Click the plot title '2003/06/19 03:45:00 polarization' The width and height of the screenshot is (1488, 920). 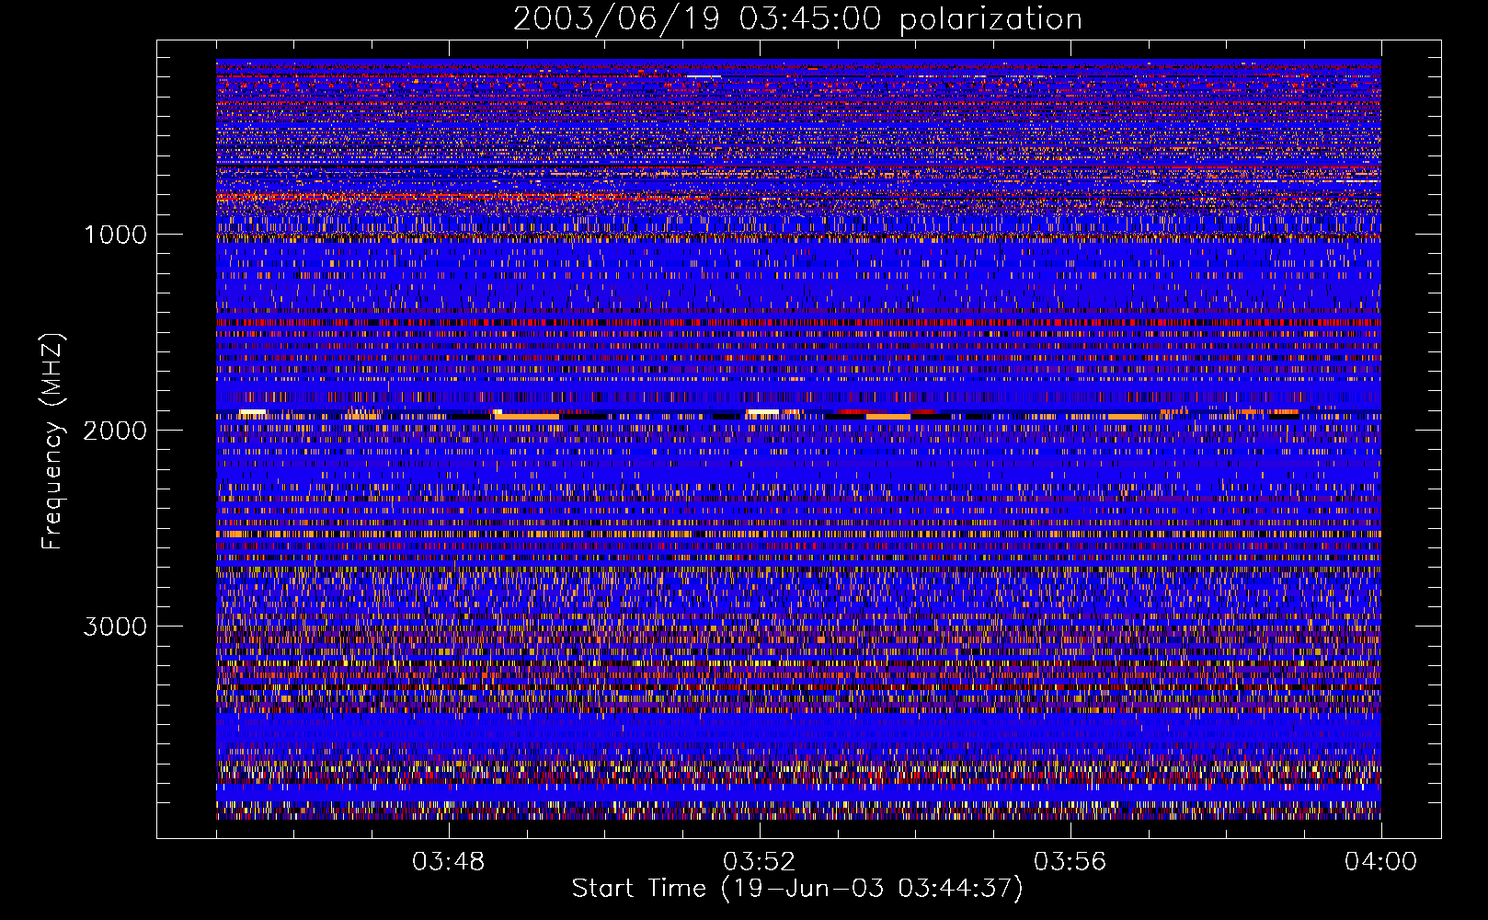pyautogui.click(x=797, y=19)
